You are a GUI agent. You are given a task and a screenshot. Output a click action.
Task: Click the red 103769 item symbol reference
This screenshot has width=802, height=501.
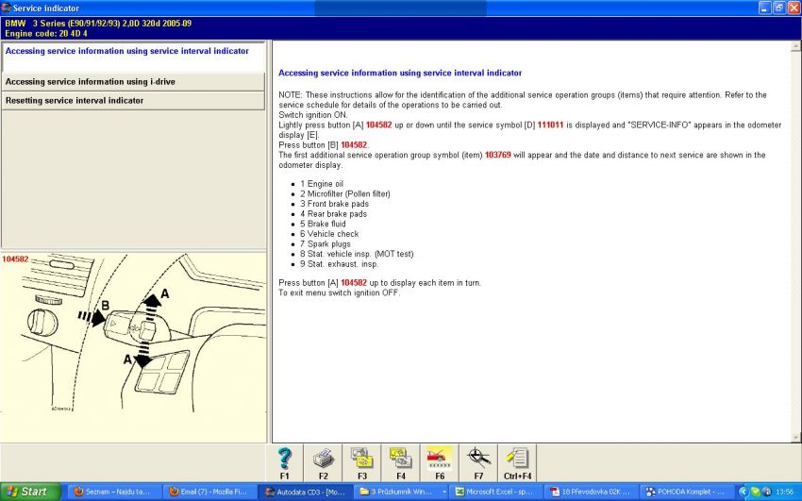(x=497, y=155)
